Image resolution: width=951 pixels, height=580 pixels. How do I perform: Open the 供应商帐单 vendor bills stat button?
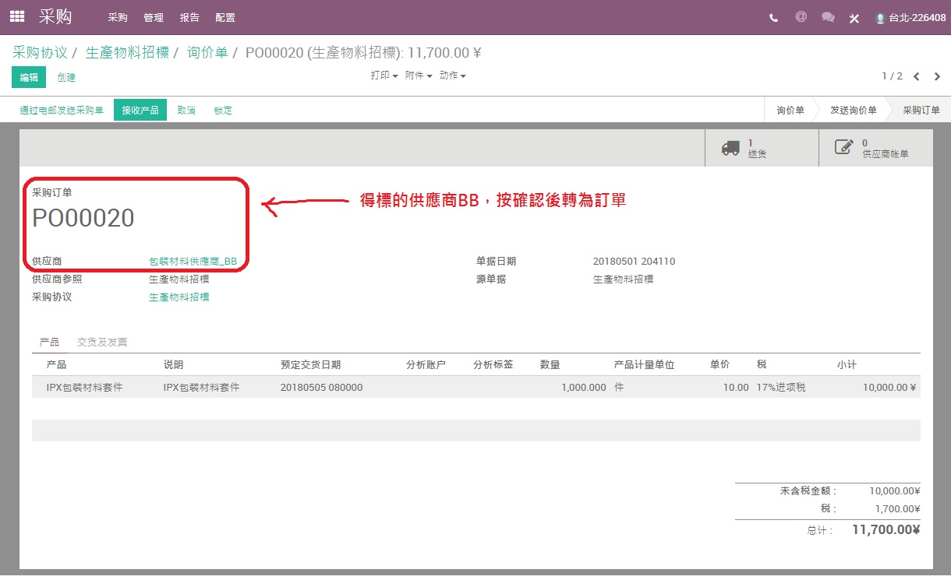click(876, 148)
